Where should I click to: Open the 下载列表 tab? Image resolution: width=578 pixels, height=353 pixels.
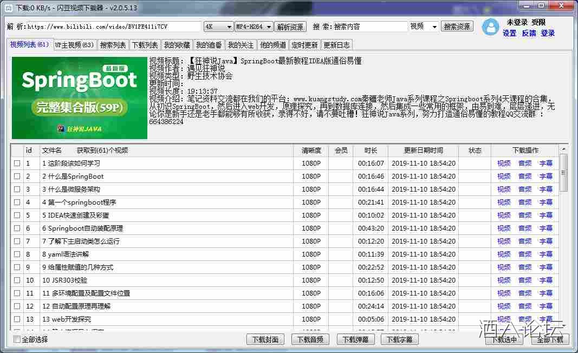pos(145,45)
